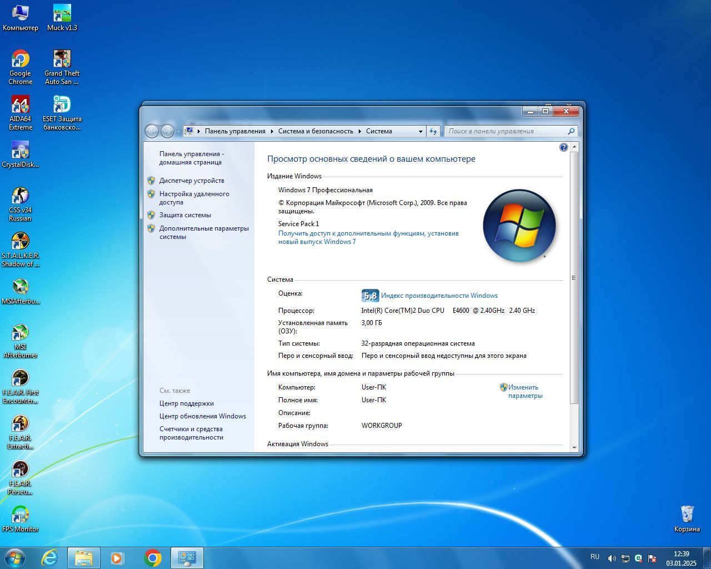
Task: Click Получить доступ к дополнительным функциям link
Action: [368, 237]
